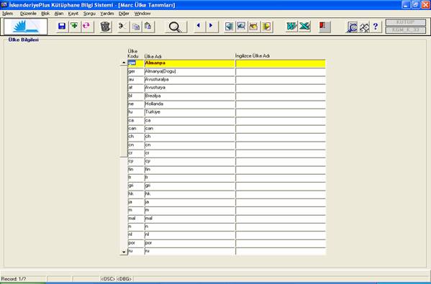This screenshot has height=284, width=431.
Task: Click the Almanya(Dogu) name field
Action: (189, 71)
